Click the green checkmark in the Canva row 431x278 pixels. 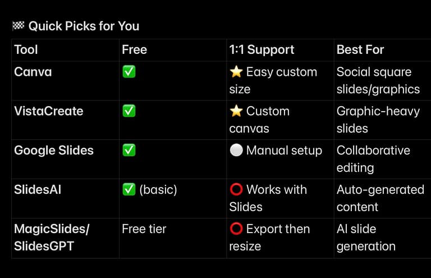coord(129,72)
